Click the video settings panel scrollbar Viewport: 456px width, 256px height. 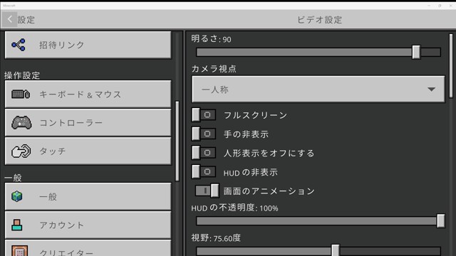point(451,66)
